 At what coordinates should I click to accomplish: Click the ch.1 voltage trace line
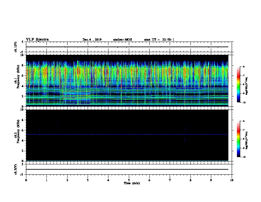[127, 47]
